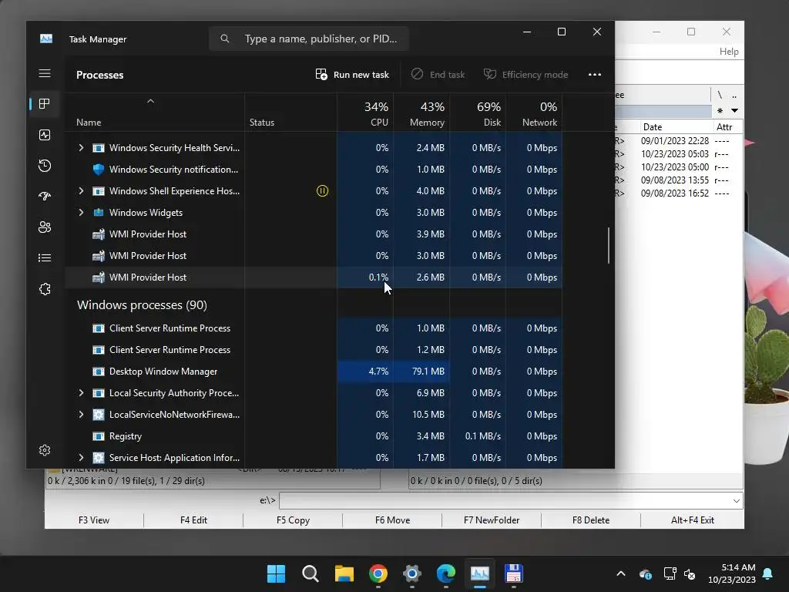The width and height of the screenshot is (789, 592).
Task: Open the Startup apps sidebar icon
Action: 45,197
